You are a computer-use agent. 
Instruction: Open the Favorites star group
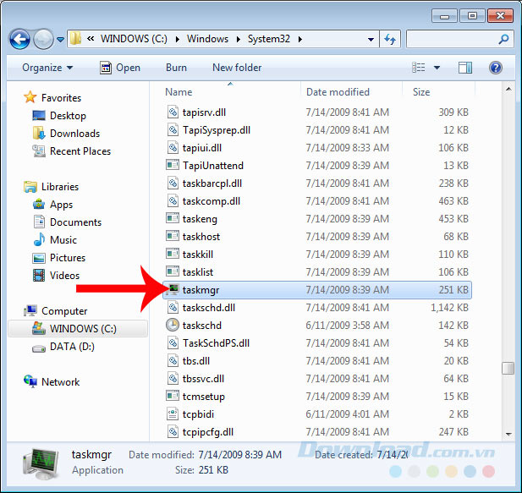click(x=52, y=98)
